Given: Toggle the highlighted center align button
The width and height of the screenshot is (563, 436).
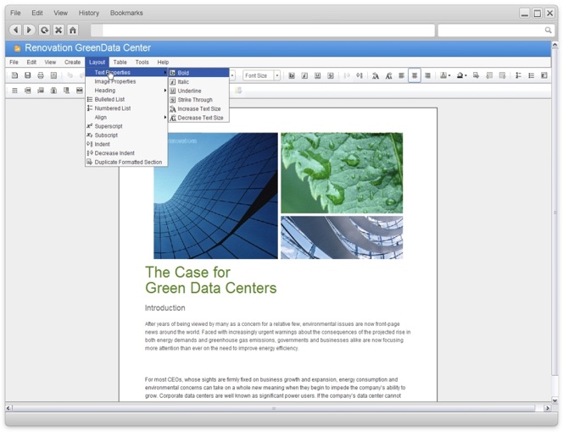Looking at the screenshot, I should [415, 75].
